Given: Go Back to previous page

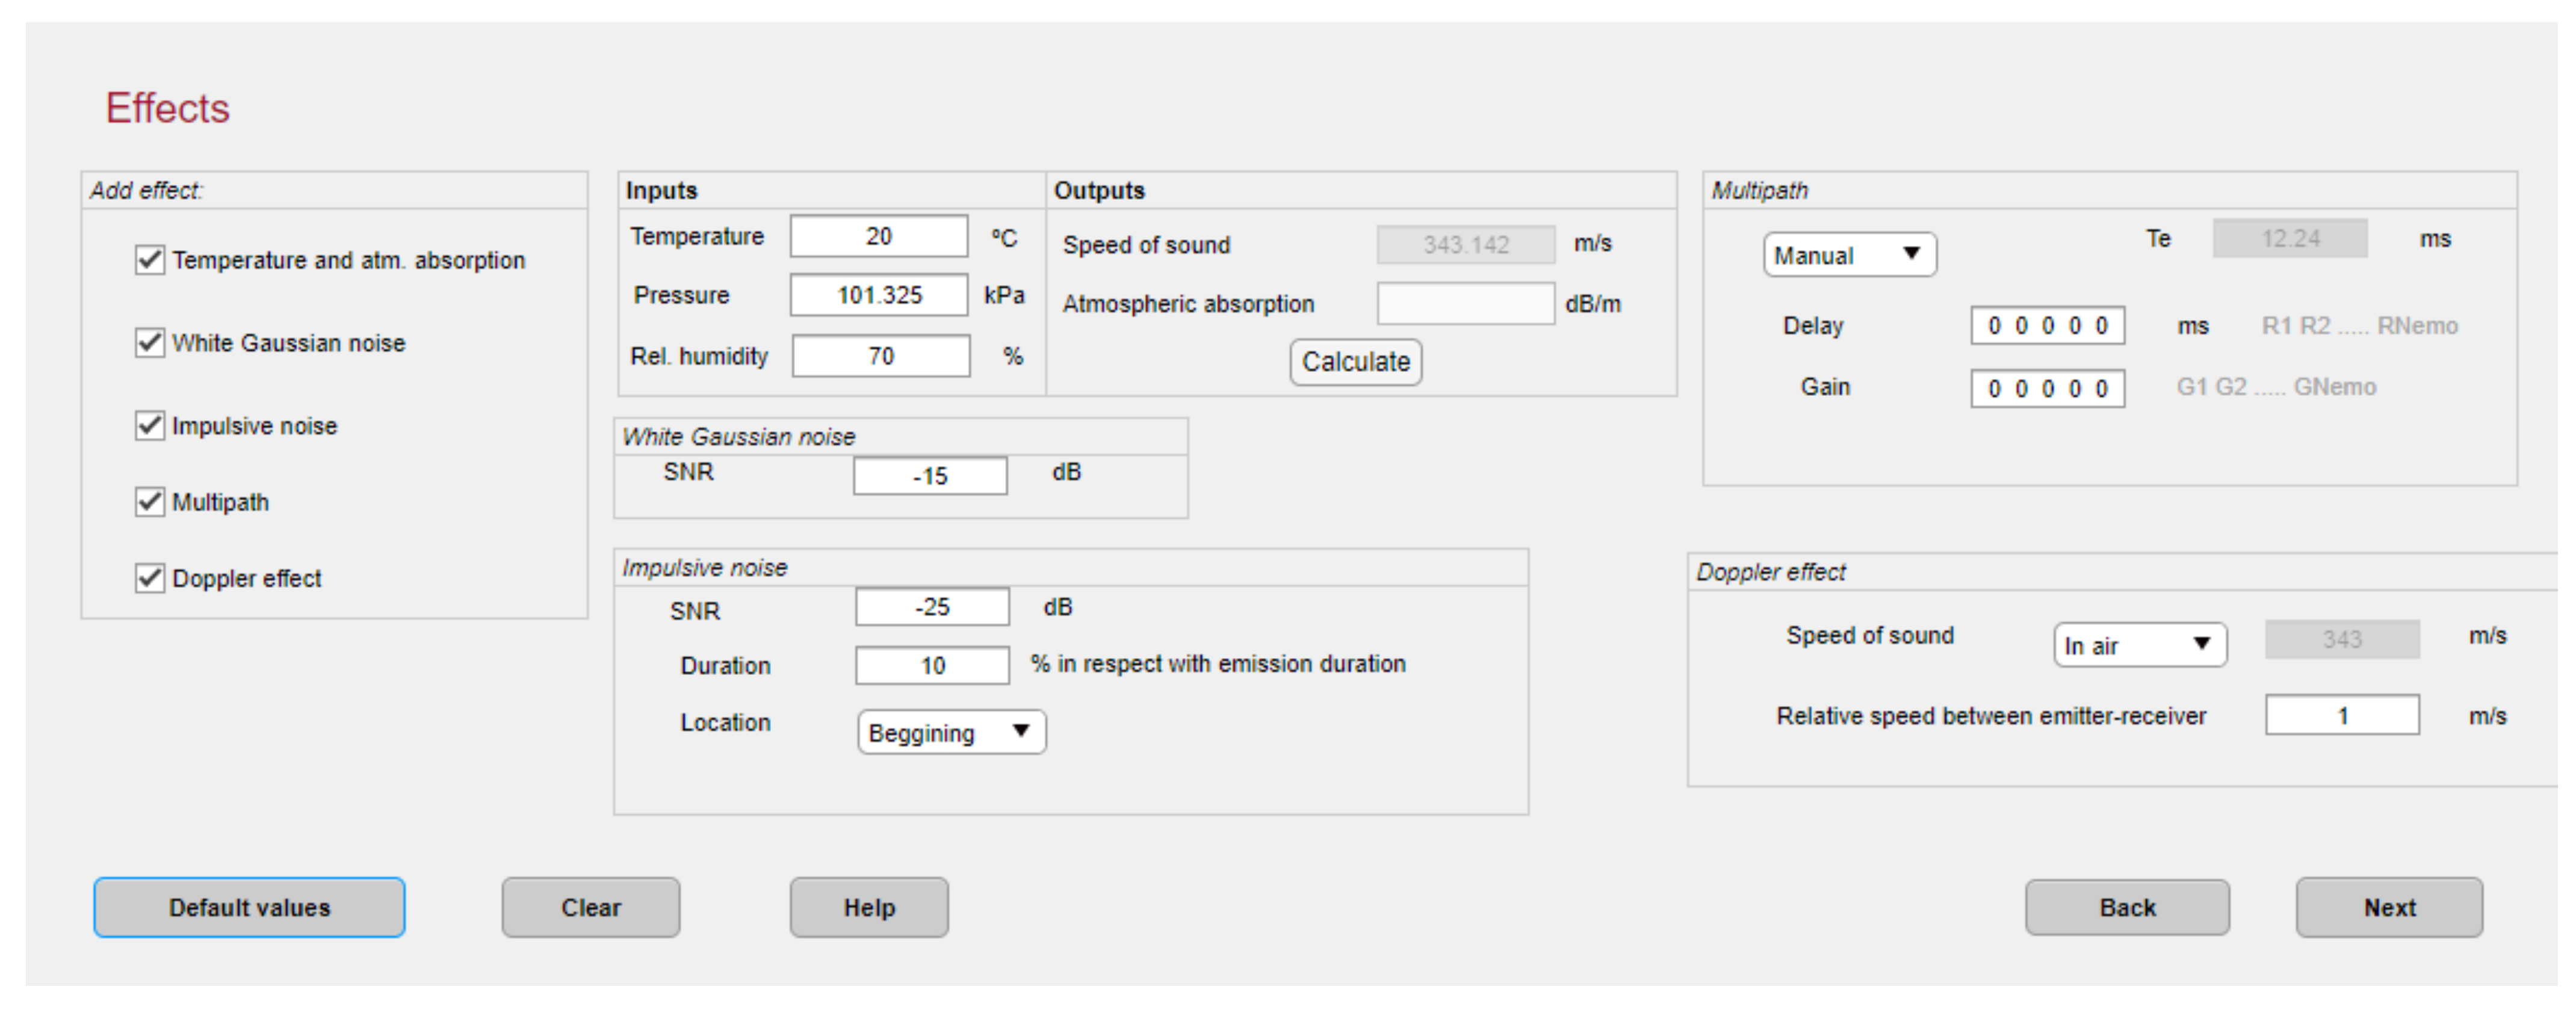Looking at the screenshot, I should point(2126,907).
